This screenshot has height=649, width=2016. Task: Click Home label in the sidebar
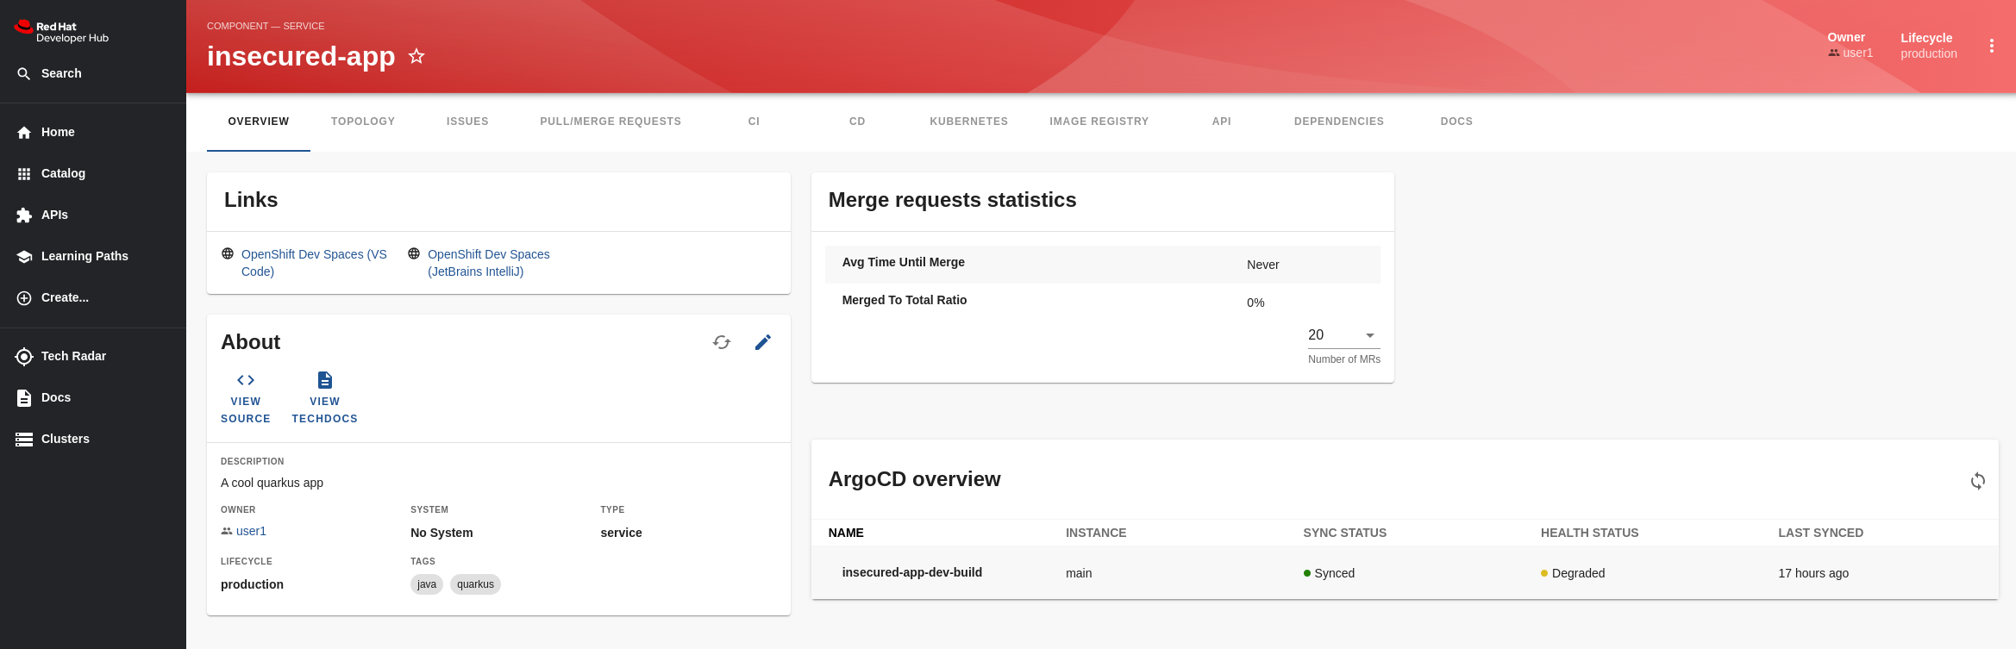pos(58,132)
